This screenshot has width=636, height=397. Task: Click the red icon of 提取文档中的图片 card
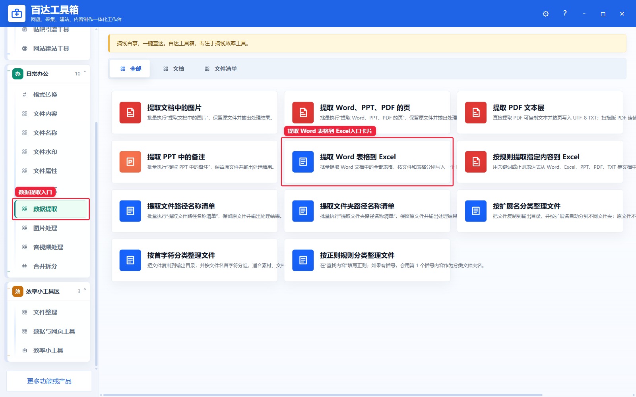click(130, 113)
